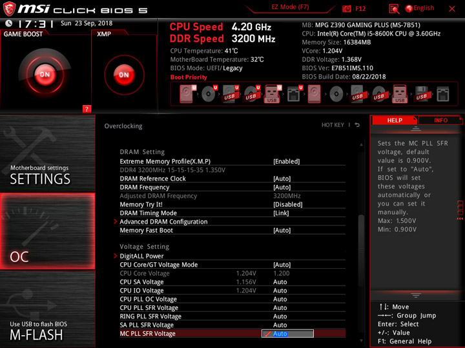Image resolution: width=465 pixels, height=348 pixels.
Task: Click the F12 screenshot camera icon
Action: point(346,8)
